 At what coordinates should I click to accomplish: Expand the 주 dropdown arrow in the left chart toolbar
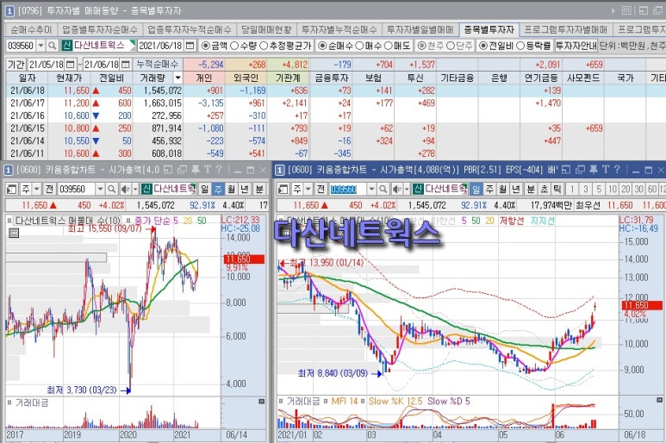tap(36, 189)
